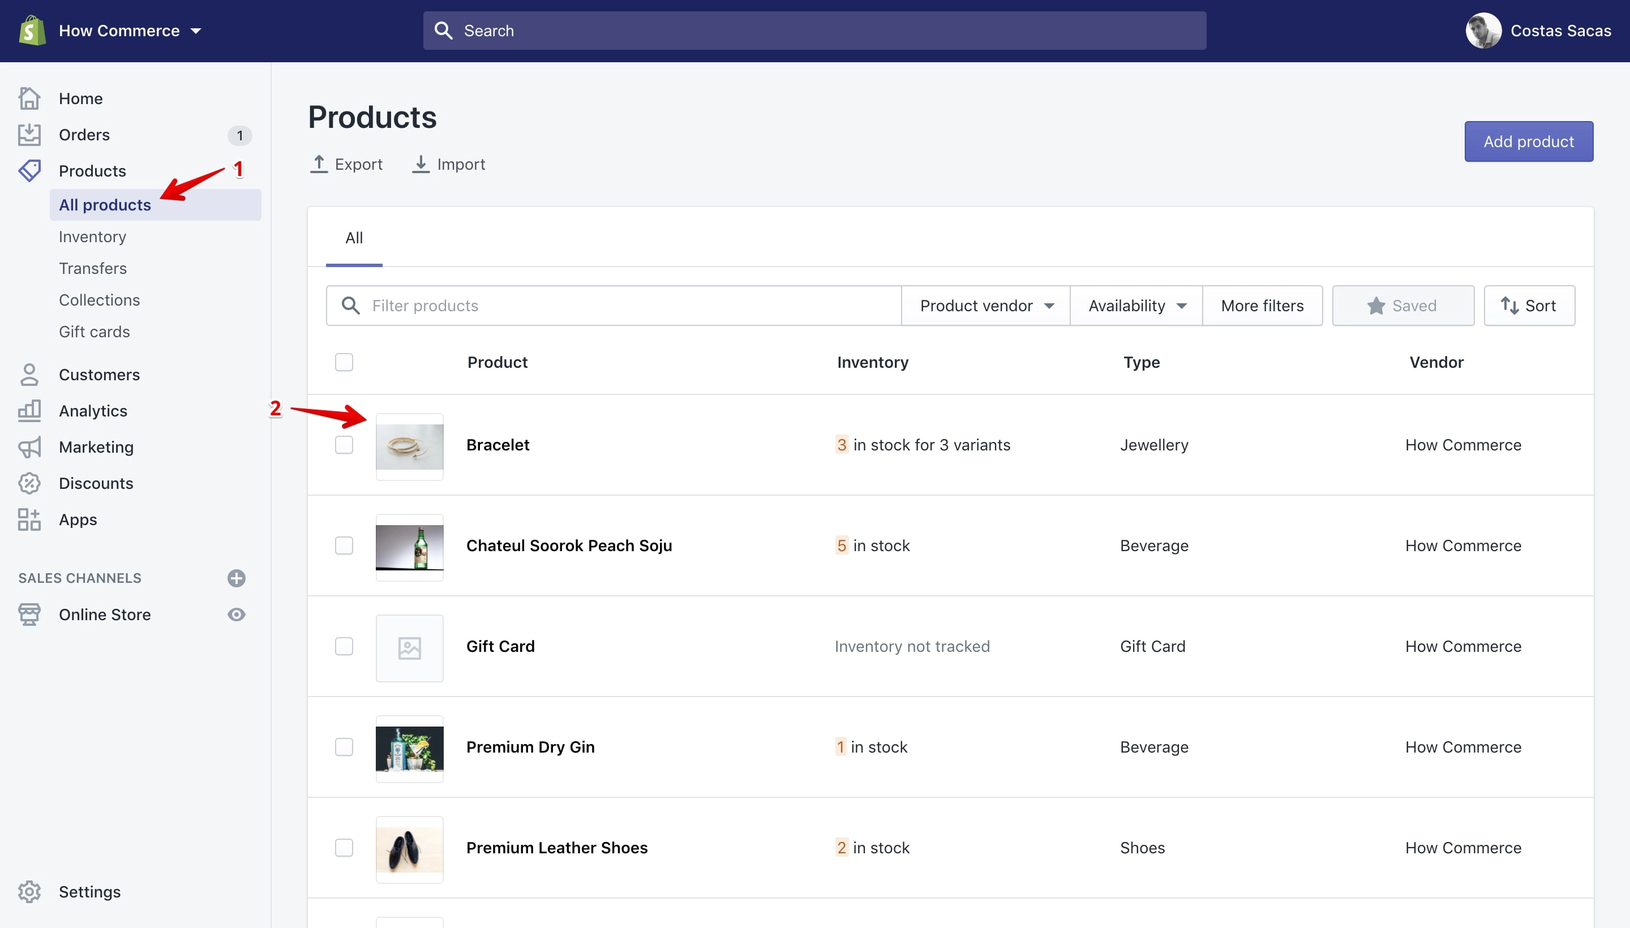Open the Collections sidebar item

tap(100, 300)
